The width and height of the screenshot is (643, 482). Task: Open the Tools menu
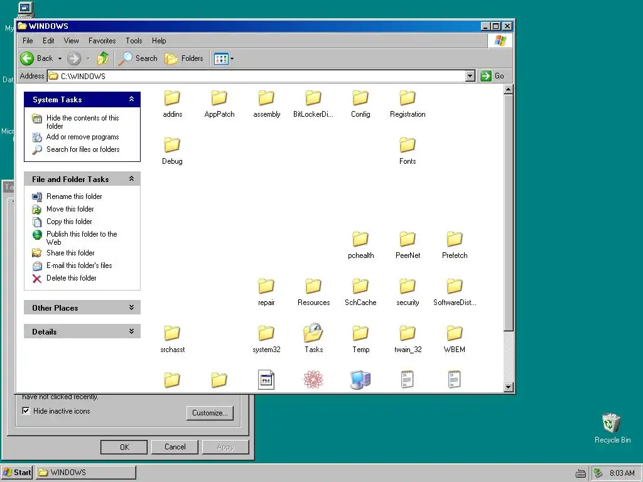134,41
